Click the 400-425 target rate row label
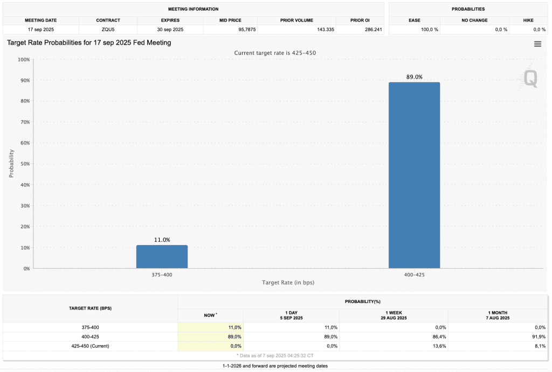 point(90,337)
